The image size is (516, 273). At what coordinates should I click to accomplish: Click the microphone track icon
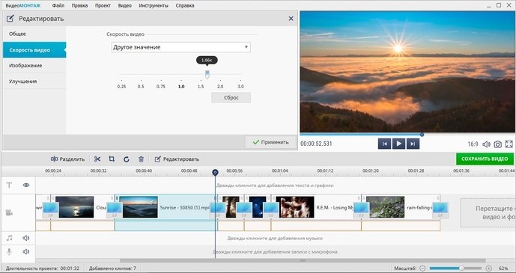(9, 251)
